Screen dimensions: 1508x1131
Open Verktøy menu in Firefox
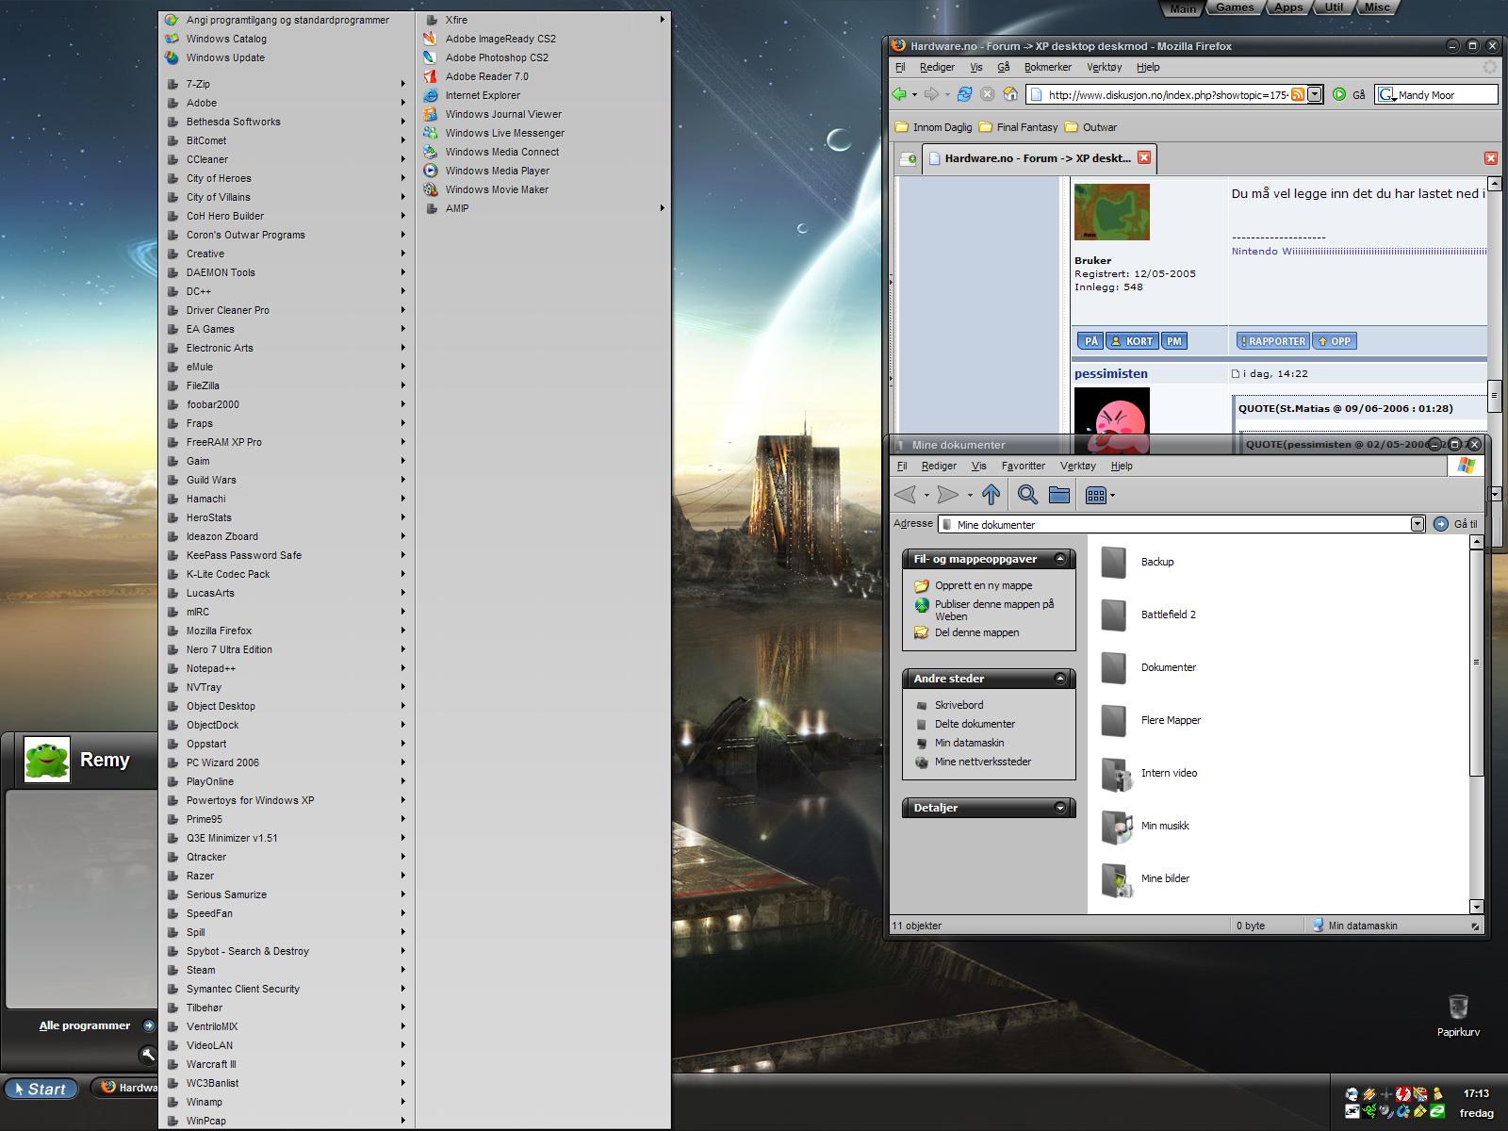pyautogui.click(x=1104, y=67)
